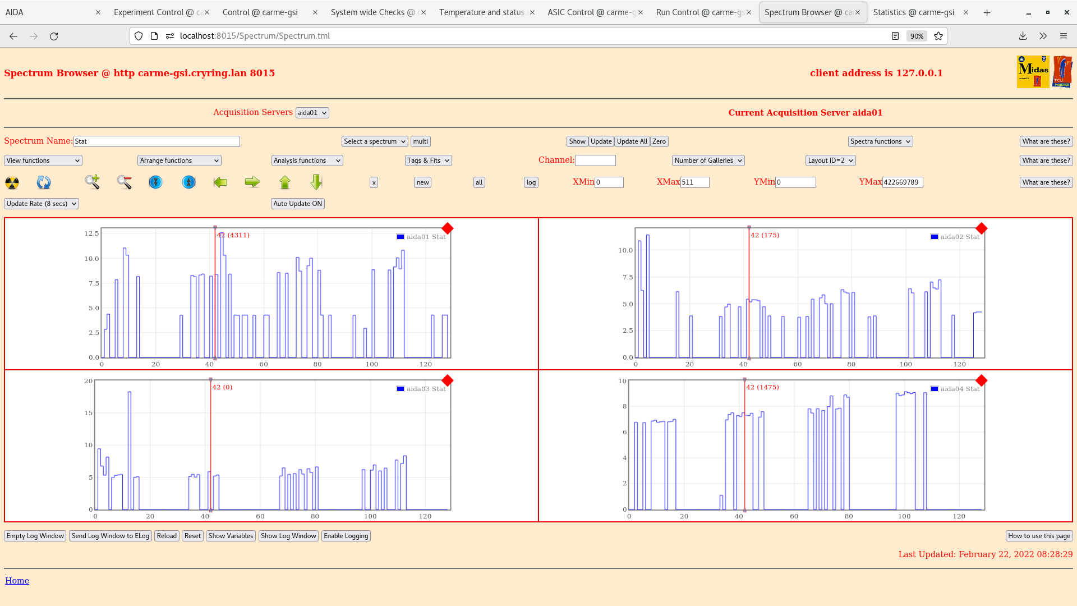Open the Number of Galleries dropdown
1077x606 pixels.
click(x=708, y=160)
